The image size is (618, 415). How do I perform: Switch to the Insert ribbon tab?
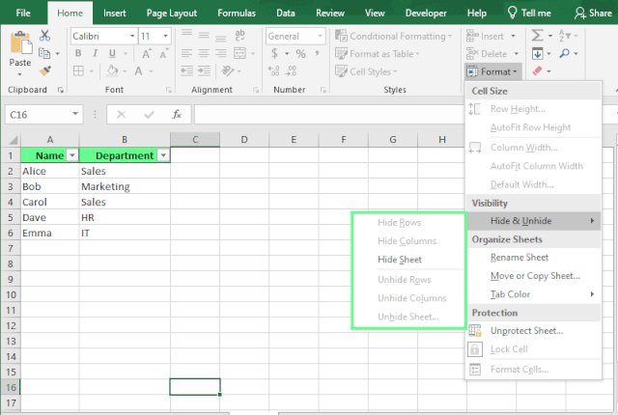(x=115, y=13)
